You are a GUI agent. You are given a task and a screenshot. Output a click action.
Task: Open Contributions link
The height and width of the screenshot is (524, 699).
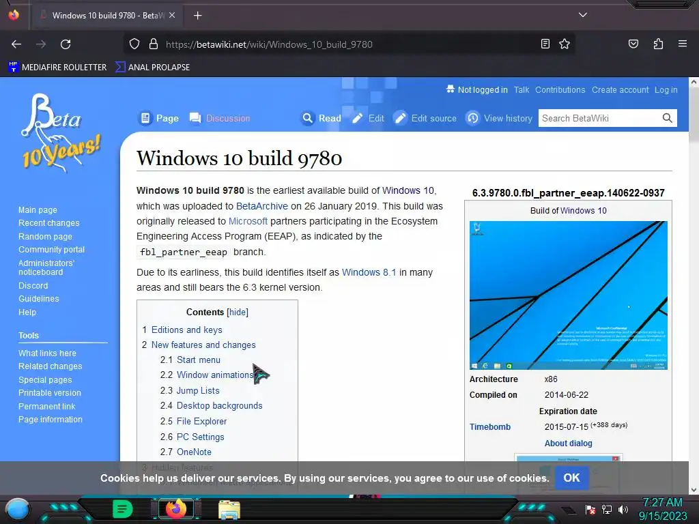tap(560, 90)
